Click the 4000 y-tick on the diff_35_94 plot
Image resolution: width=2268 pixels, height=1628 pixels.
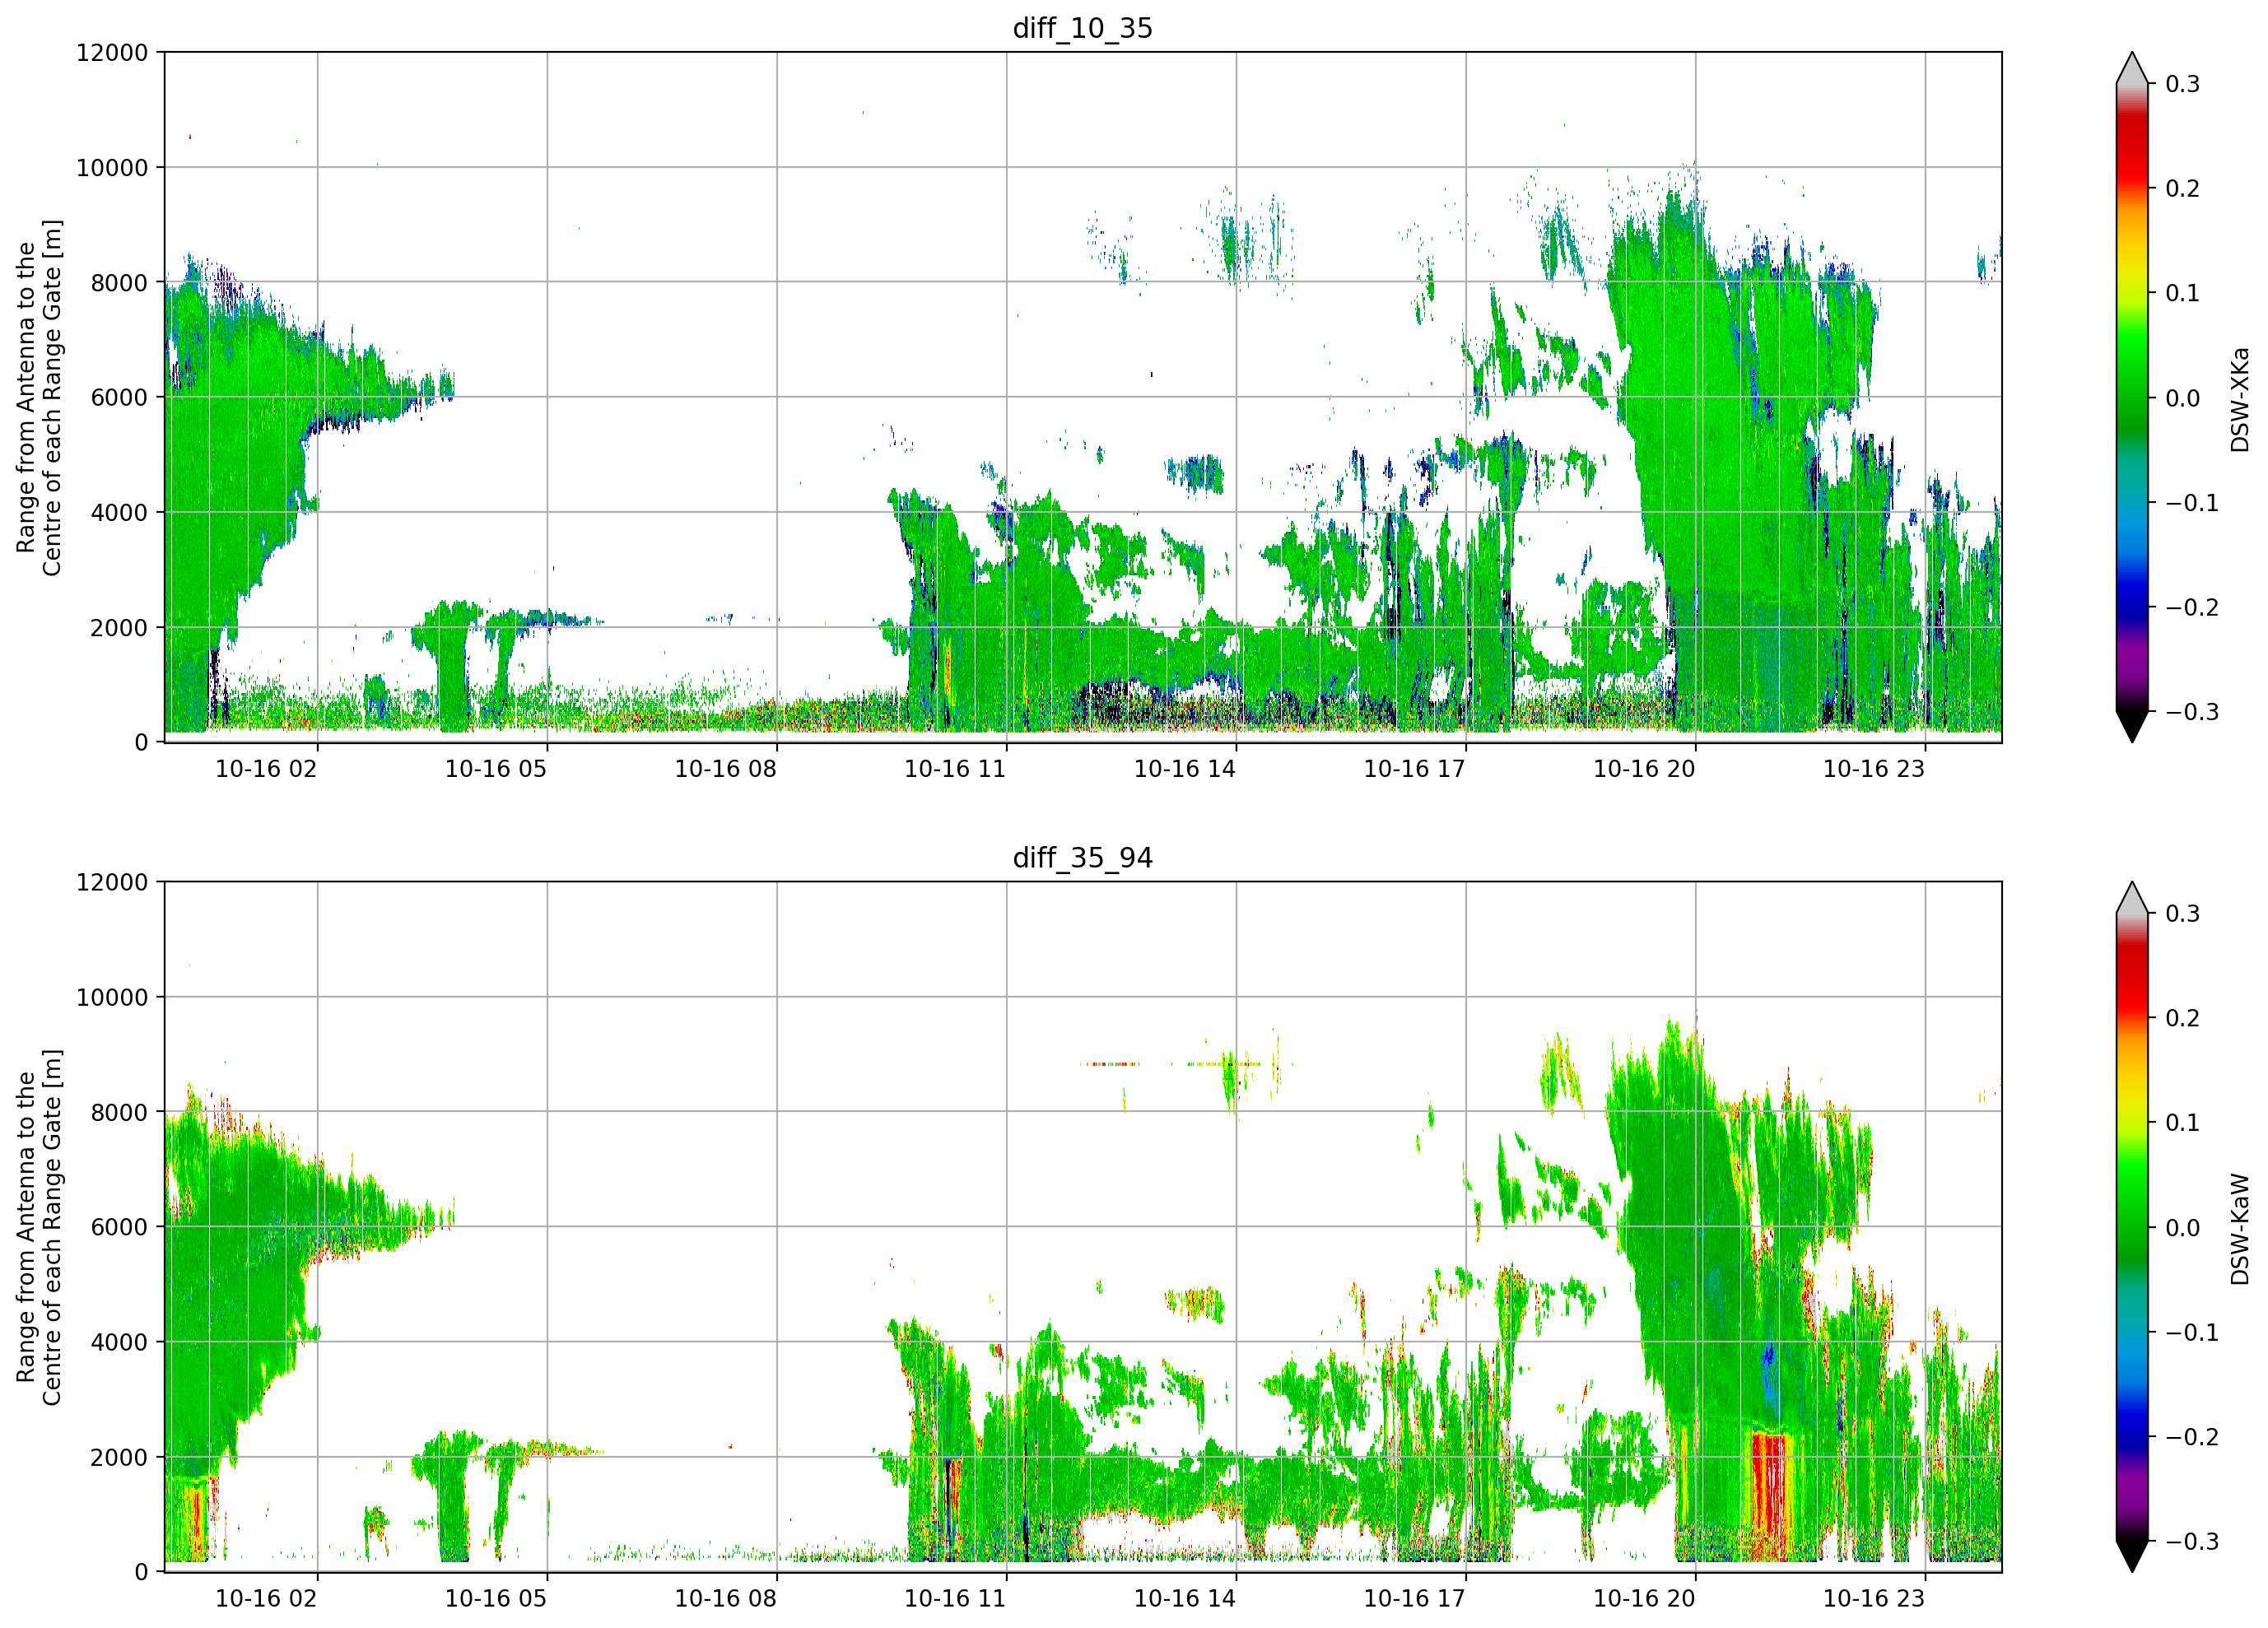point(119,1342)
